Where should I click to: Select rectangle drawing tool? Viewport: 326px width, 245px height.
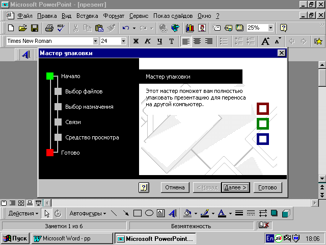[x=137, y=213]
